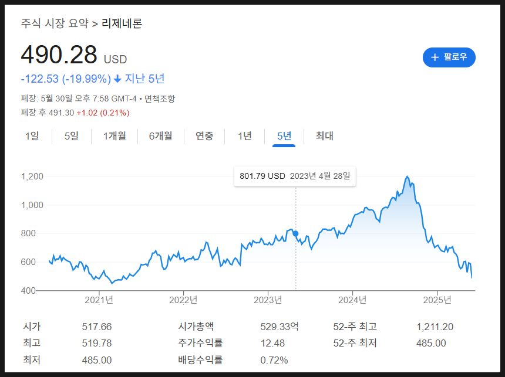Select the 1일 time range tab
505x377 pixels.
[x=32, y=136]
